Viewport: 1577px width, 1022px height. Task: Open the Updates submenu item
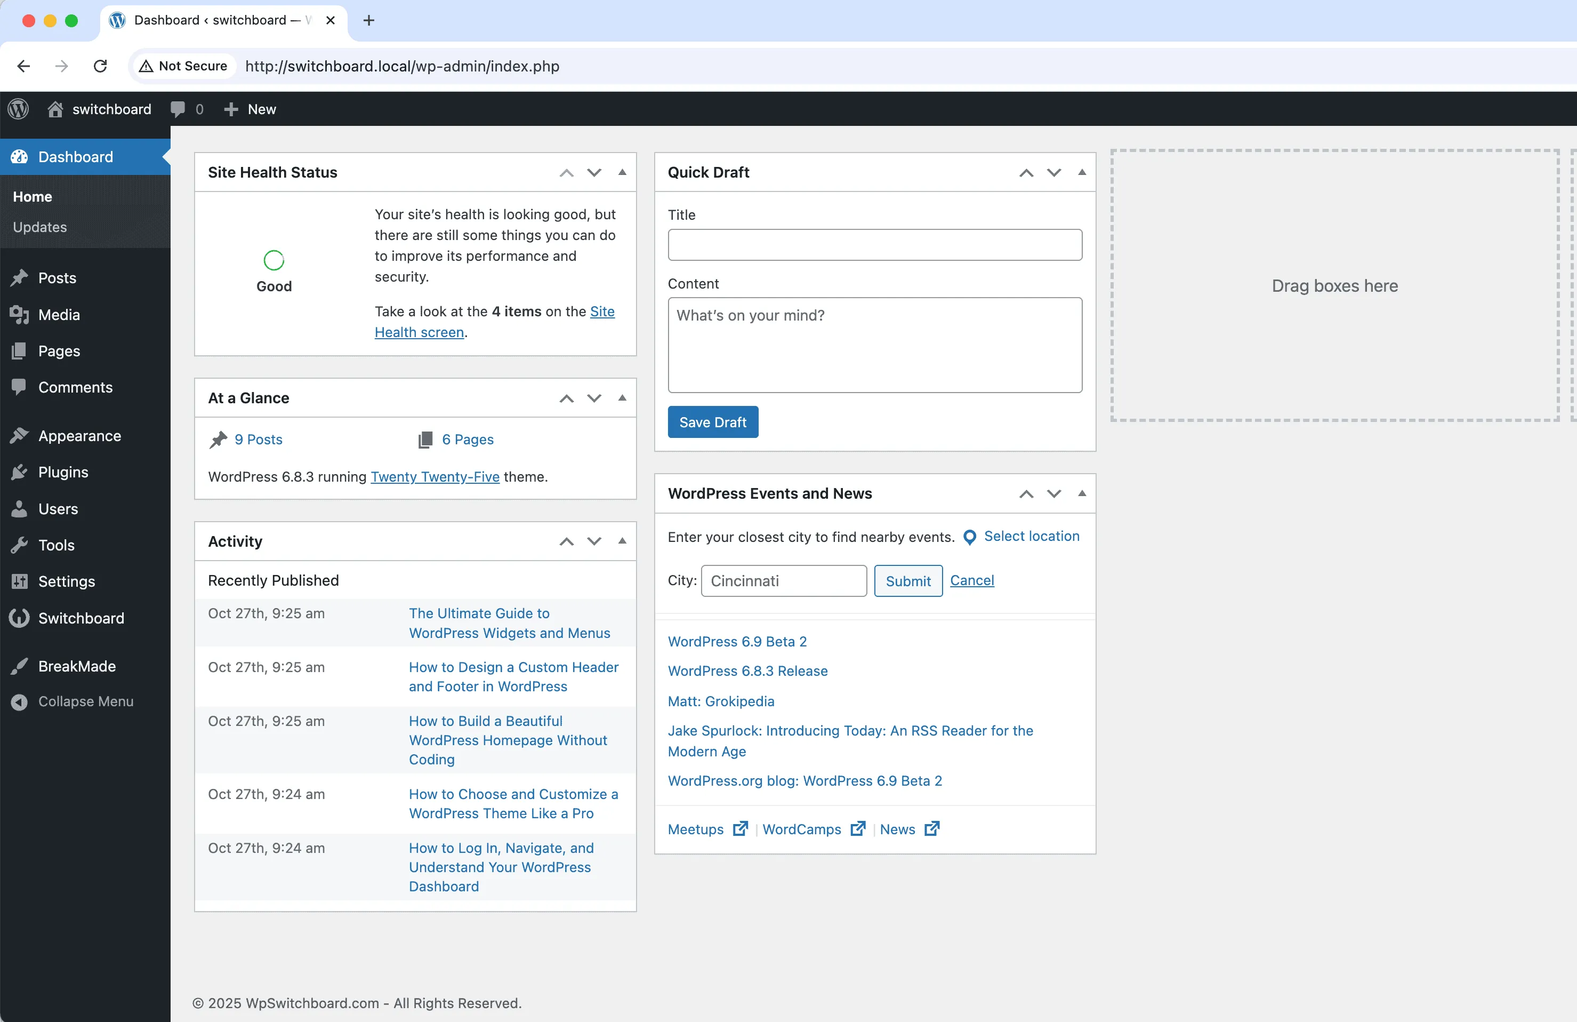(x=39, y=227)
